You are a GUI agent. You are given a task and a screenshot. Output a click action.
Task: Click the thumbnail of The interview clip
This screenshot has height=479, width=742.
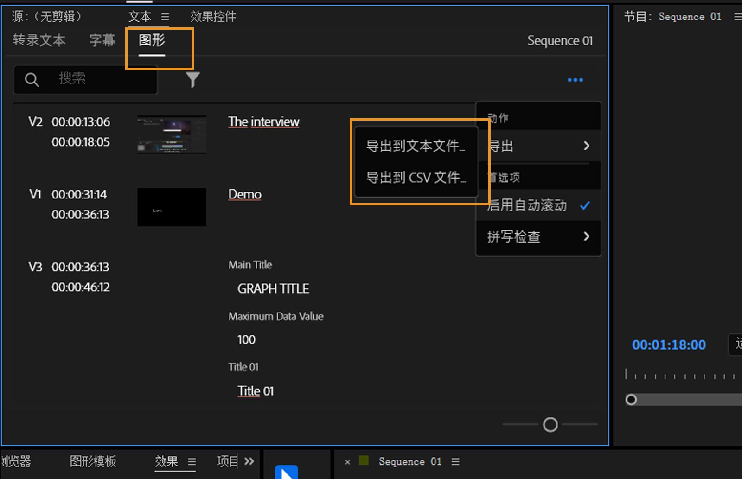pyautogui.click(x=172, y=134)
